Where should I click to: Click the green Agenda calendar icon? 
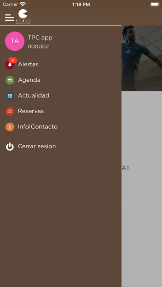pyautogui.click(x=10, y=80)
